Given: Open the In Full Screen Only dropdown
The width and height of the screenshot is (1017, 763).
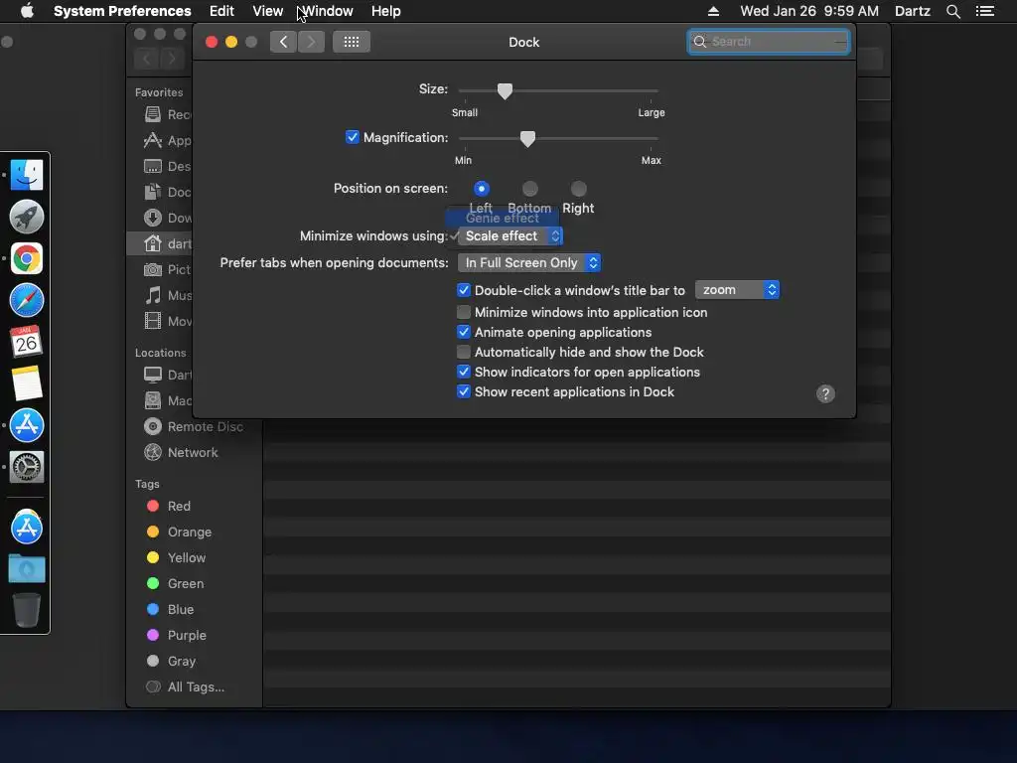Looking at the screenshot, I should 529,262.
